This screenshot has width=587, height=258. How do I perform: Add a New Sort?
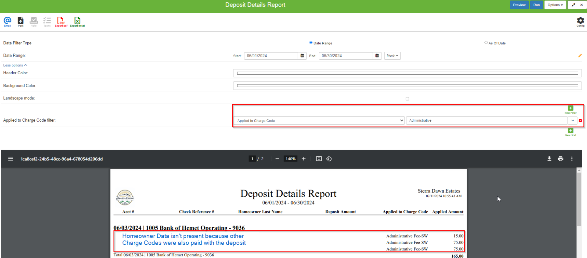[571, 132]
